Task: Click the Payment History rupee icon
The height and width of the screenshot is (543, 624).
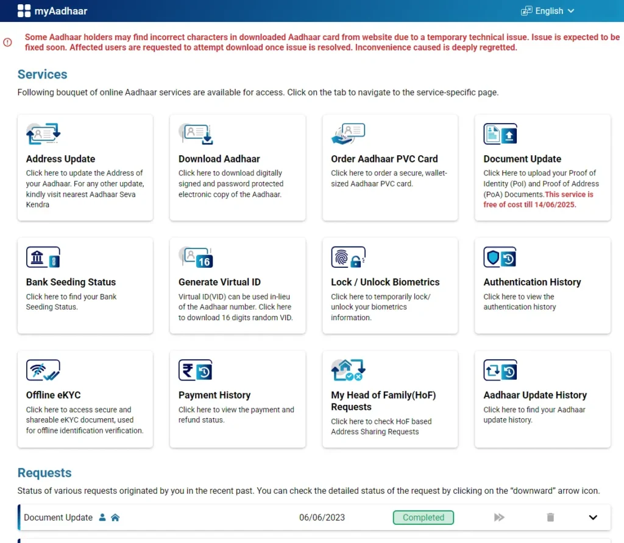Action: click(x=196, y=370)
